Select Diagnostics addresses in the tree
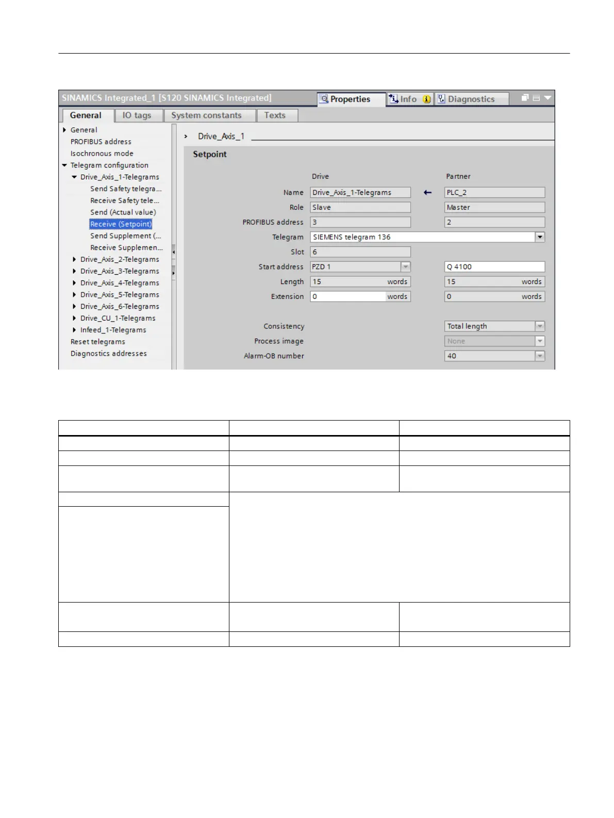The height and width of the screenshot is (818, 614). pyautogui.click(x=109, y=354)
